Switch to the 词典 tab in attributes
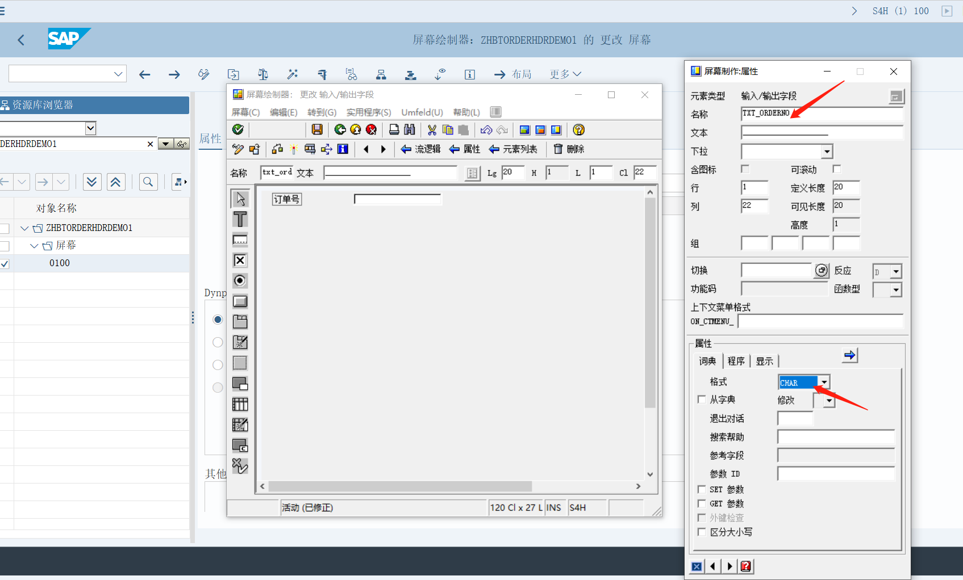Screen dimensions: 963x580 click(707, 361)
